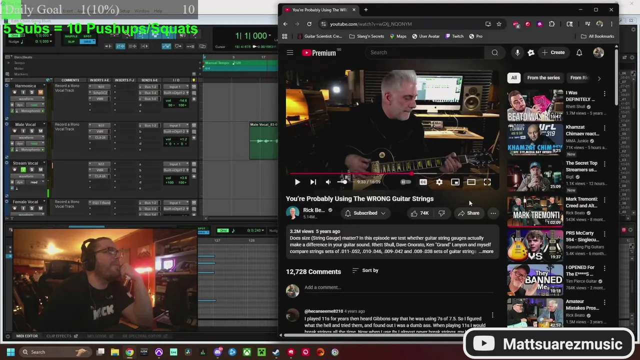Open Harmonica automation mode selector (read)
The height and width of the screenshot is (360, 640).
(34, 104)
